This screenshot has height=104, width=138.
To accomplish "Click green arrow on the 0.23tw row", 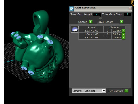I will [x=123, y=31].
